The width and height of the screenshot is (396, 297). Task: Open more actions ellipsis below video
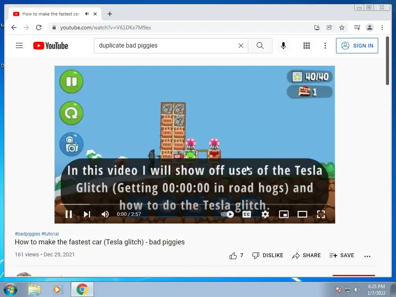pyautogui.click(x=367, y=256)
